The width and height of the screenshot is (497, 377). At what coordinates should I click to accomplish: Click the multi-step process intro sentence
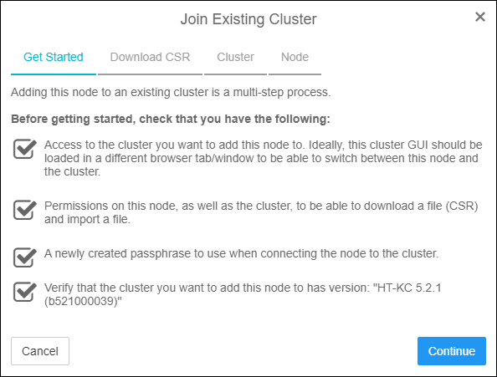point(171,93)
